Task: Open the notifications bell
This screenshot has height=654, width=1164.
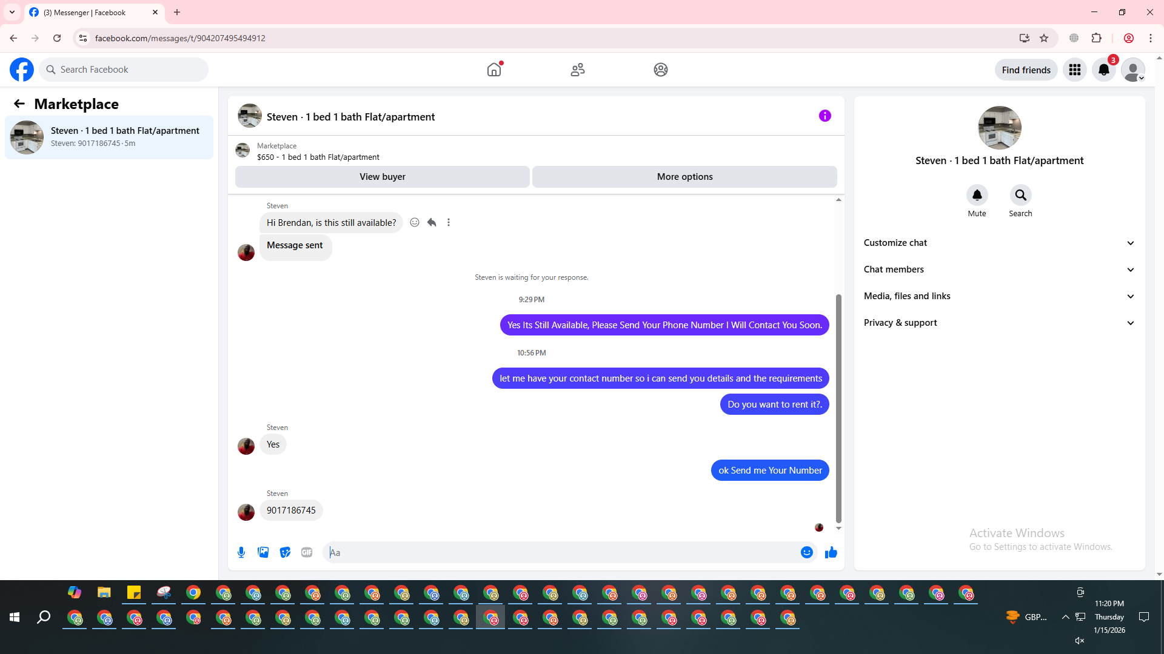Action: [1104, 70]
